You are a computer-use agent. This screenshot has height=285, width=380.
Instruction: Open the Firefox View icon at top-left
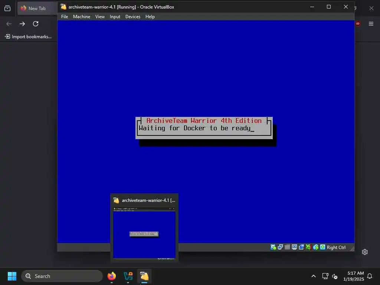7,8
